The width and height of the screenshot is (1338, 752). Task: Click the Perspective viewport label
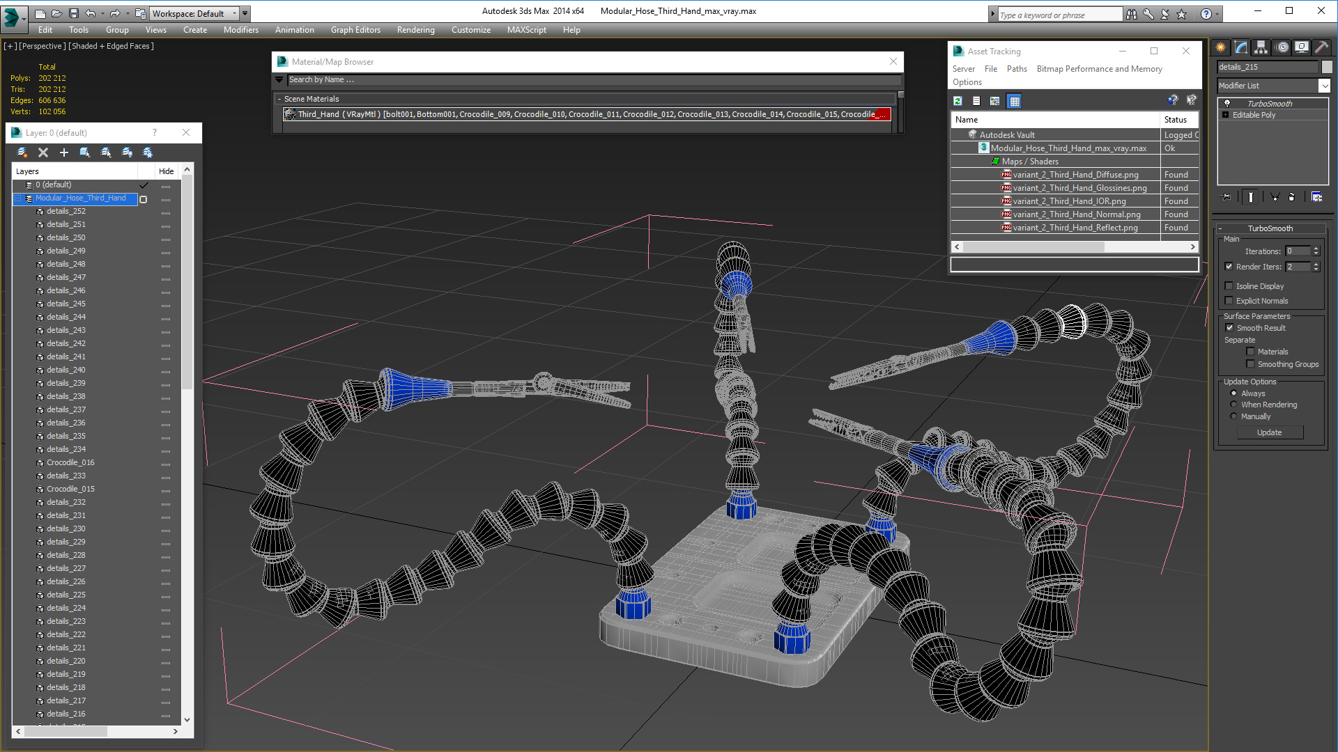tap(43, 46)
